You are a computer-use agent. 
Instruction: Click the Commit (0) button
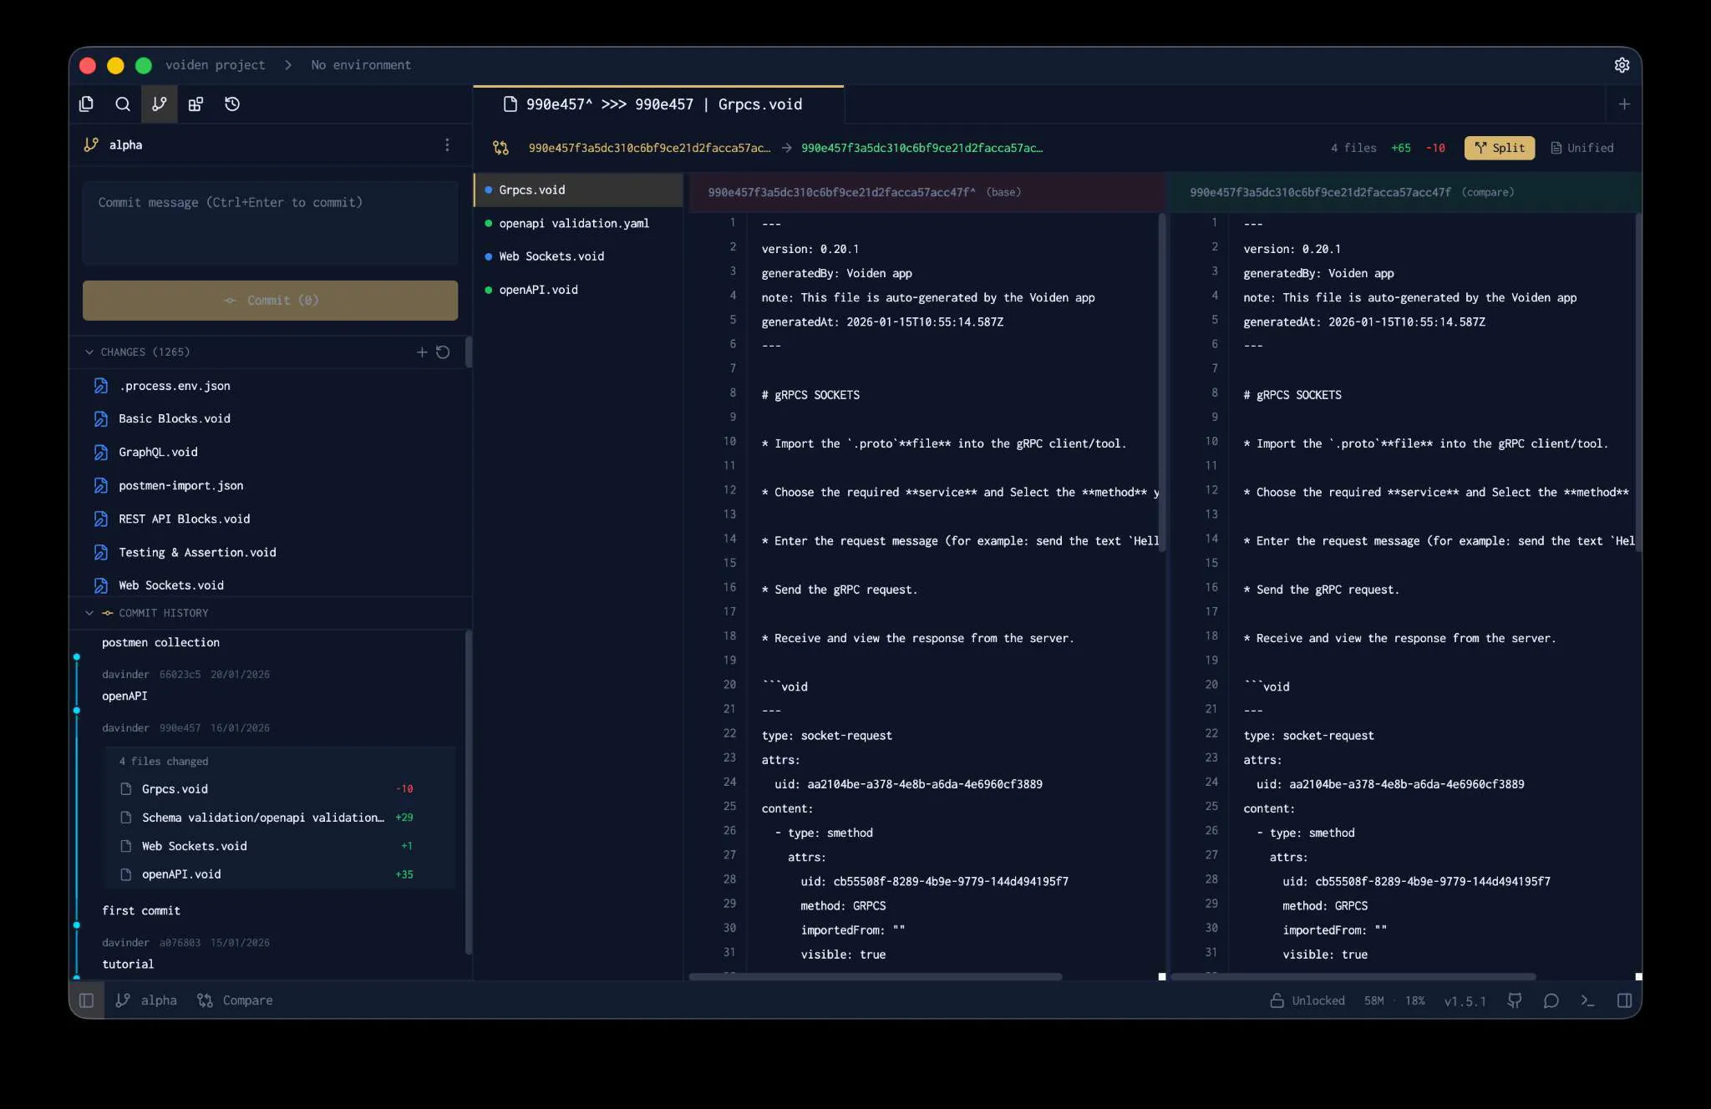(x=270, y=301)
